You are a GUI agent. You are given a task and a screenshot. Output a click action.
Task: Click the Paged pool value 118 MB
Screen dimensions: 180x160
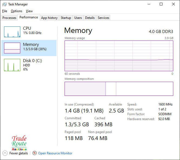point(74,138)
